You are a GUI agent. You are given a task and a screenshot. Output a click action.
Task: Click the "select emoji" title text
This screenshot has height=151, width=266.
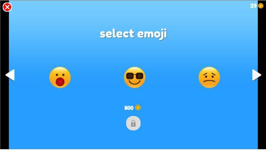point(133,34)
